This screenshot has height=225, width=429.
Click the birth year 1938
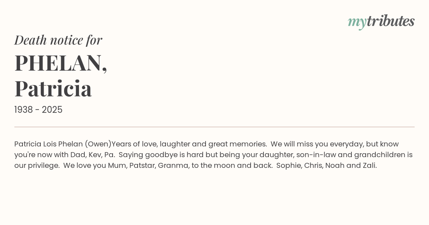click(x=25, y=110)
